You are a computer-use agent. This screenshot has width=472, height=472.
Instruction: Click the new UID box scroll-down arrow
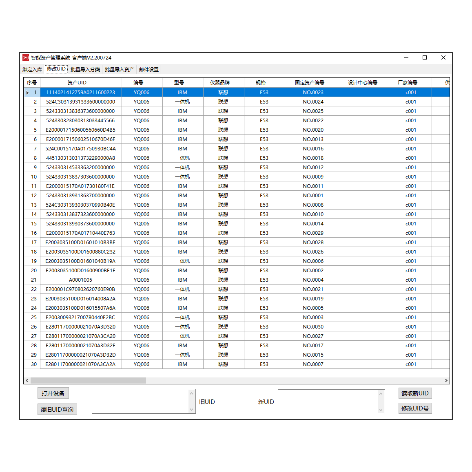click(381, 410)
